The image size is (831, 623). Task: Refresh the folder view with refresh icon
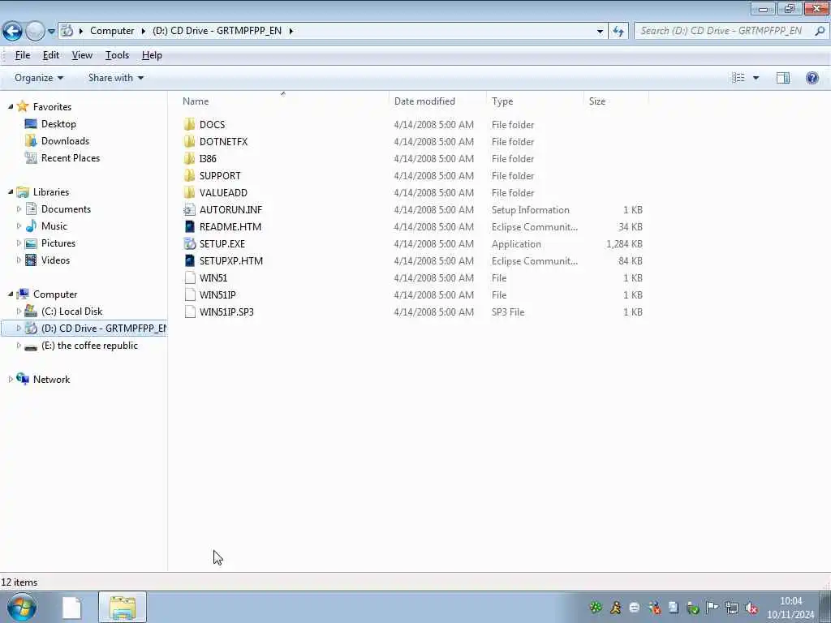[618, 32]
